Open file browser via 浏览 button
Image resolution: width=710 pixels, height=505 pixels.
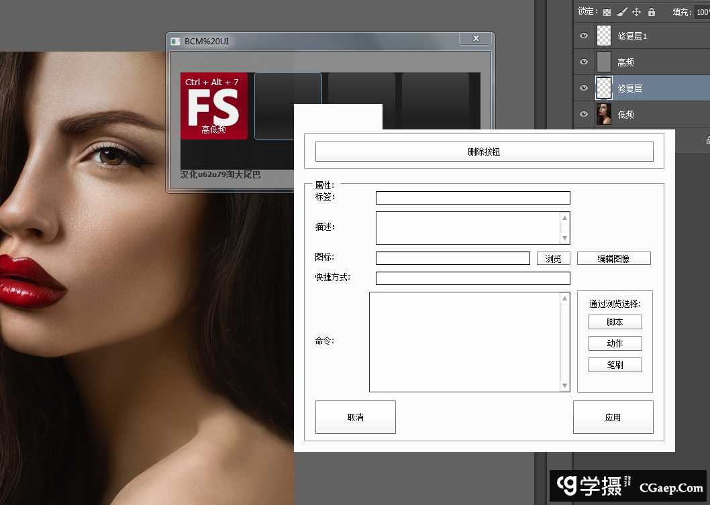coord(553,258)
